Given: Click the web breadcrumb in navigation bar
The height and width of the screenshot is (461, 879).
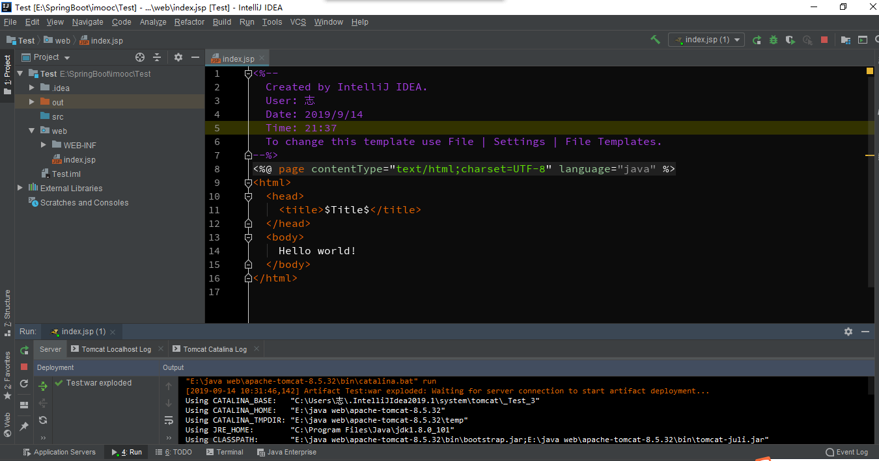Looking at the screenshot, I should pos(57,40).
